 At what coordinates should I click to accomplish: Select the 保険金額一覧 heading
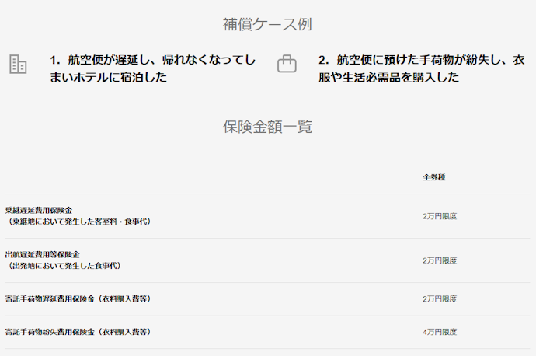coord(267,127)
